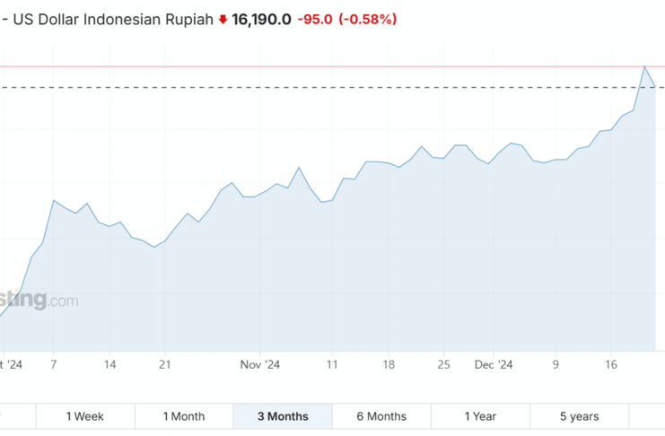Viewport: 665px width, 436px height.
Task: Click the (-0.58%) percent change label
Action: click(368, 19)
